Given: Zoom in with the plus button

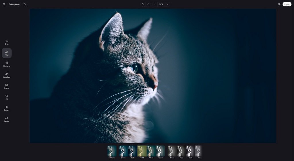Looking at the screenshot, I should pyautogui.click(x=167, y=4).
